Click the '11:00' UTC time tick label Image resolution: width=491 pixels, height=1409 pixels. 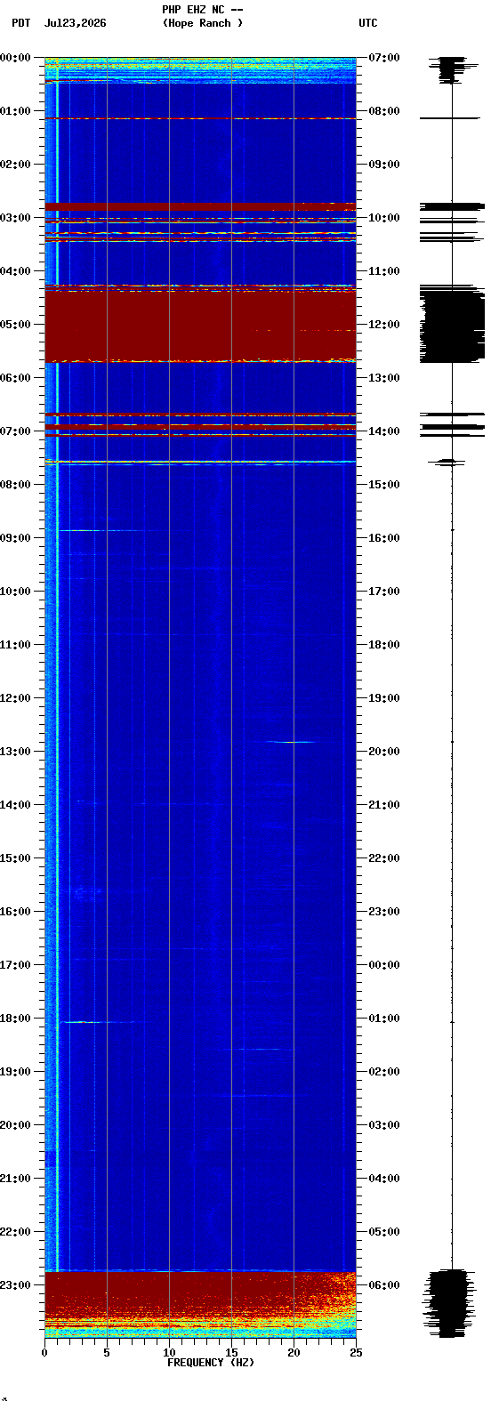[x=383, y=271]
